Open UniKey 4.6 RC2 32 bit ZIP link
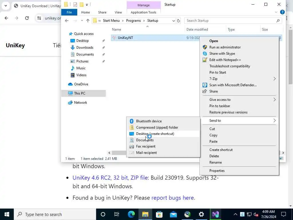Image resolution: width=293 pixels, height=220 pixels. point(111,178)
